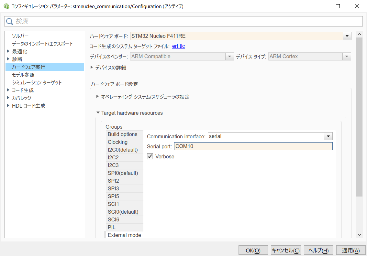Click the vertical scrollbar thumb
The width and height of the screenshot is (367, 256).
[x=359, y=117]
